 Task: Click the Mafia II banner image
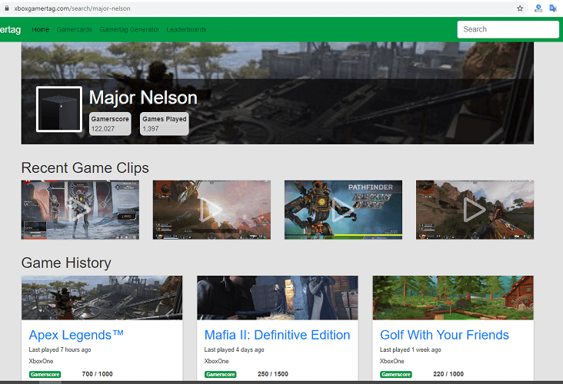(278, 297)
